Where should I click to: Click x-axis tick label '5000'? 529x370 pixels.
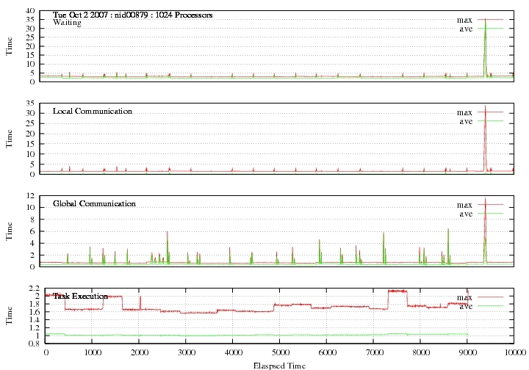pyautogui.click(x=280, y=353)
